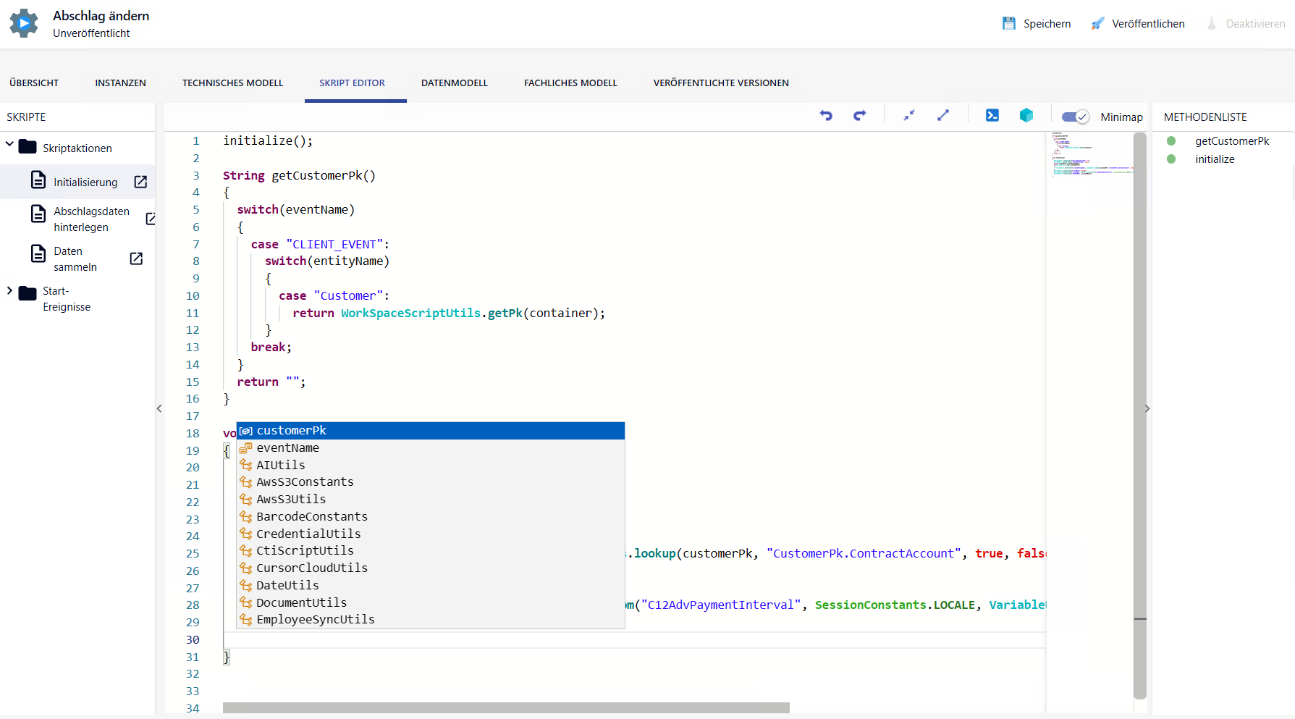1295x719 pixels.
Task: Click the undo arrow icon
Action: pyautogui.click(x=826, y=115)
